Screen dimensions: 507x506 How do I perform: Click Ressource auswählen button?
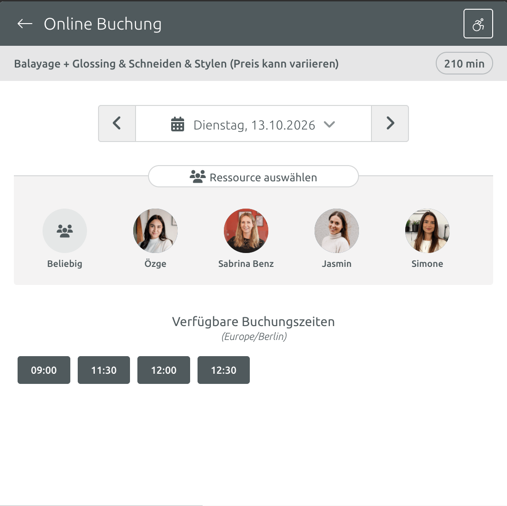[x=253, y=176]
